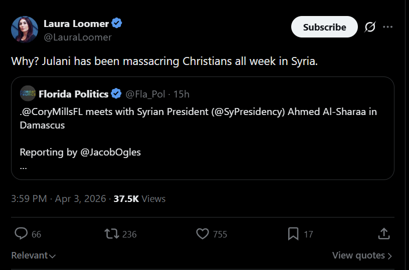
Task: Open View quotes chevron link
Action: pos(362,255)
